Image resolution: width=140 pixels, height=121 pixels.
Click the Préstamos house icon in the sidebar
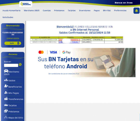coord(6,111)
